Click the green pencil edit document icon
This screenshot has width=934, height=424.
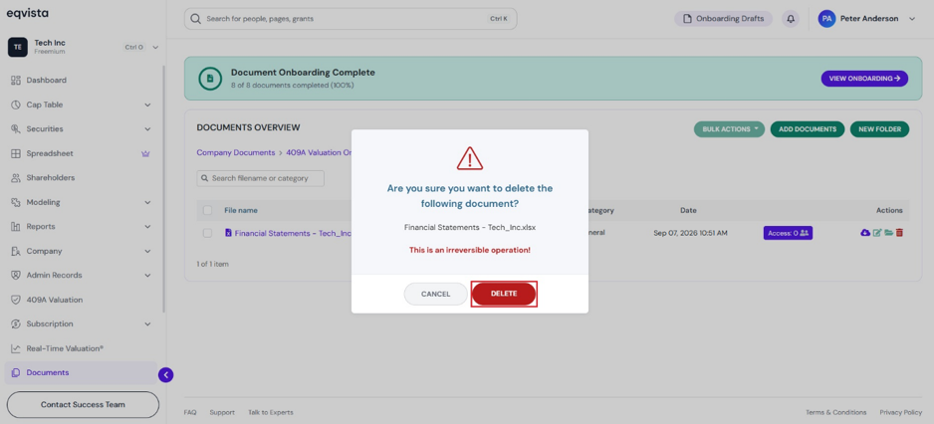(x=877, y=233)
